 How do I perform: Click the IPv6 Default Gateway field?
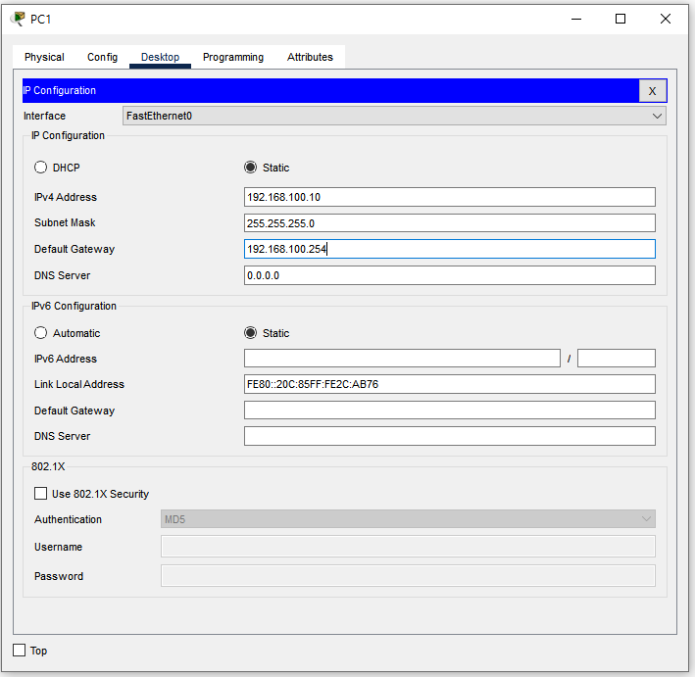449,410
